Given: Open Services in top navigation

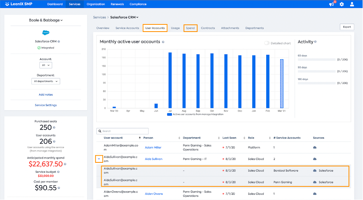Looking at the screenshot, I should click(x=75, y=4).
